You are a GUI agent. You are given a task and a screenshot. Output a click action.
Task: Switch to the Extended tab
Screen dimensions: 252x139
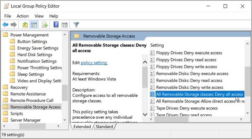point(82,127)
